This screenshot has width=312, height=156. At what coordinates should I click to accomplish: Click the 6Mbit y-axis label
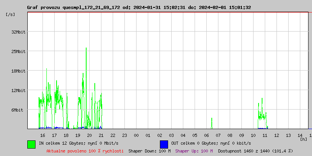pos(17,110)
